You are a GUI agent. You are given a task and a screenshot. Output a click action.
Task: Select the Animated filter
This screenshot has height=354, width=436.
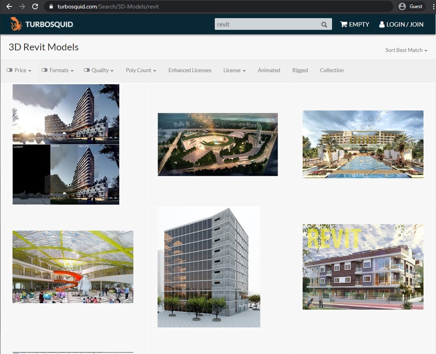pyautogui.click(x=269, y=70)
